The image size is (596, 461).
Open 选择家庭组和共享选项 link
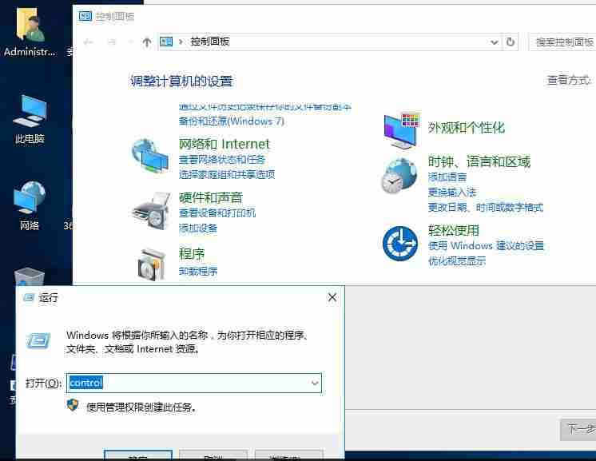(227, 174)
